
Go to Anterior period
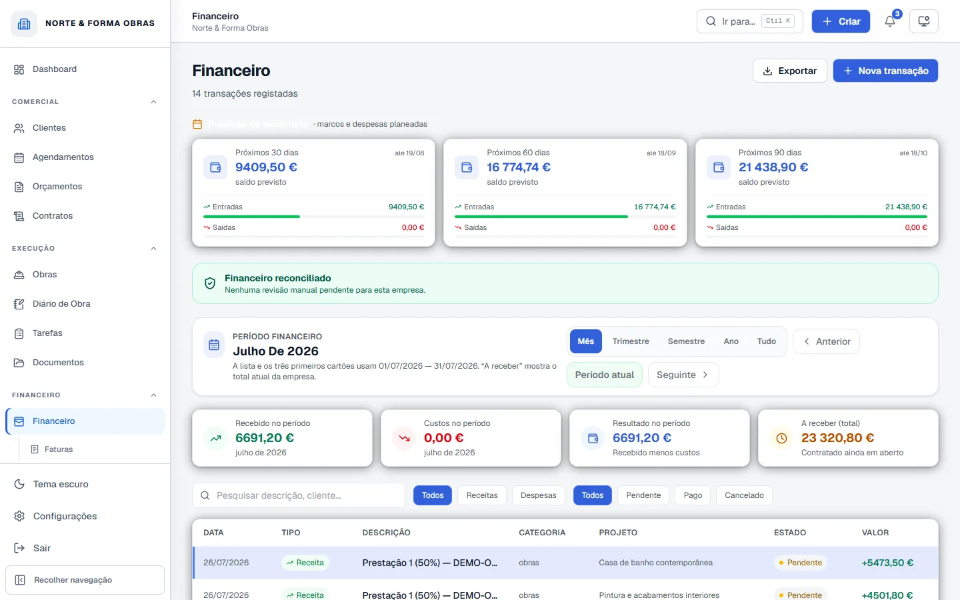[826, 341]
